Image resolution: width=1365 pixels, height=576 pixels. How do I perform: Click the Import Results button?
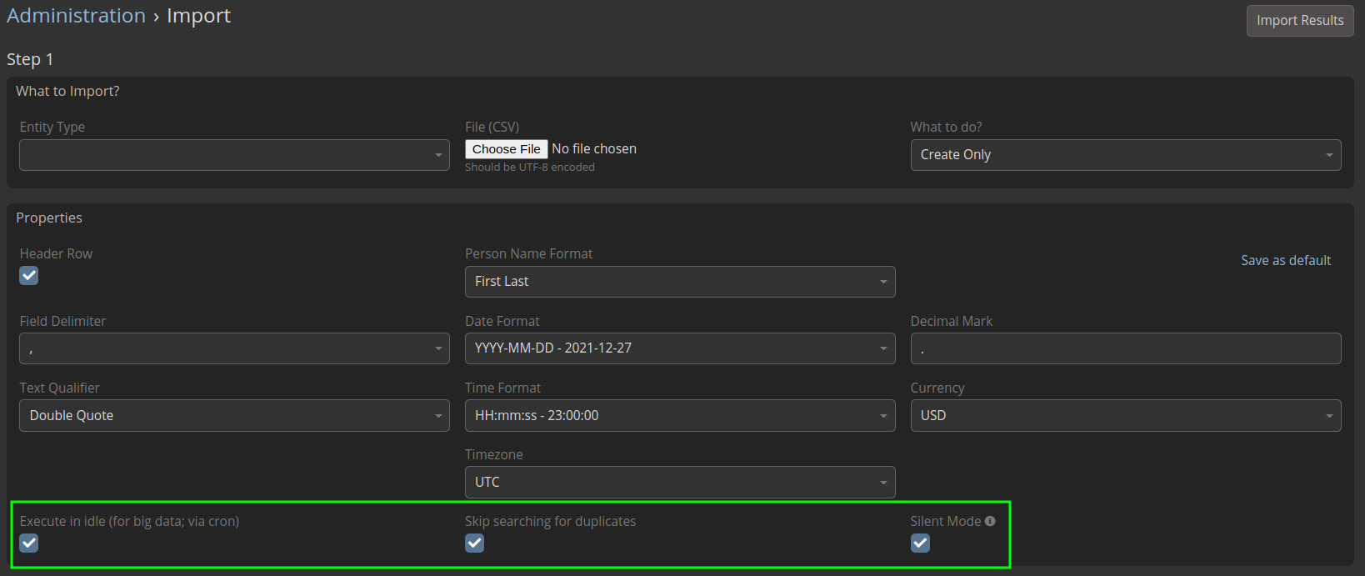[1300, 21]
